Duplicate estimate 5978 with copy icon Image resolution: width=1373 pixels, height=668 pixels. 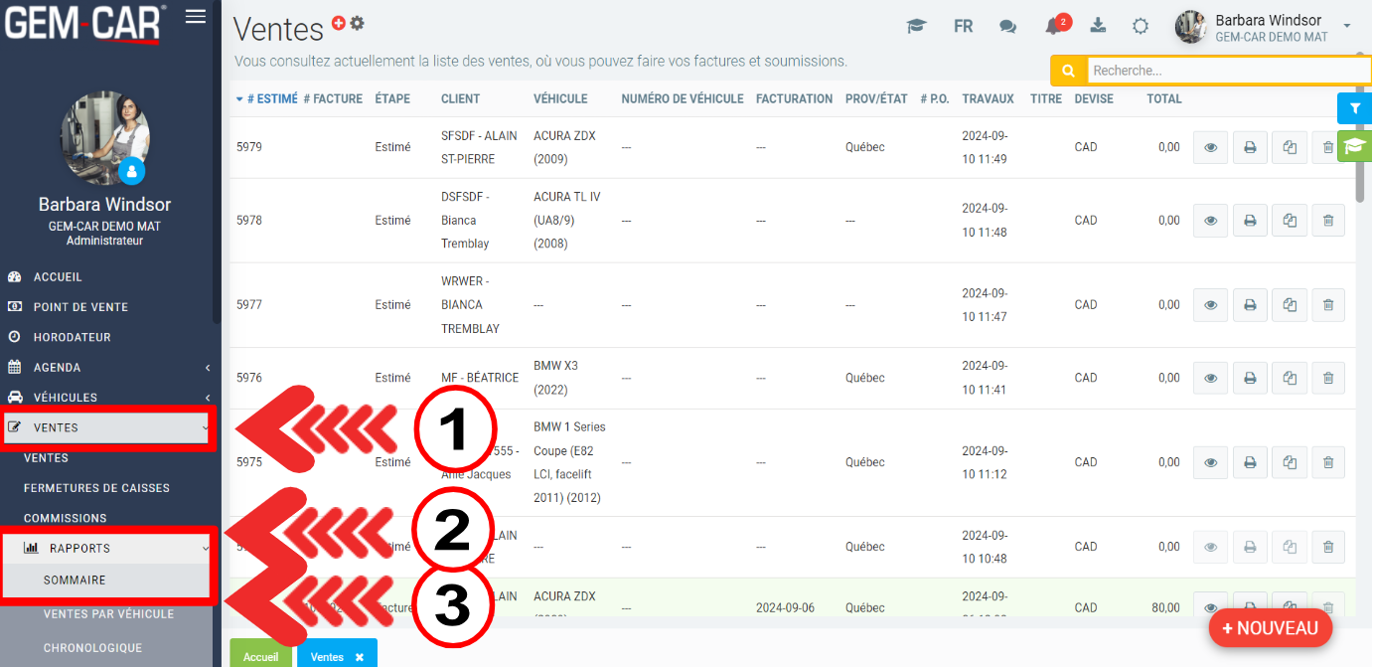tap(1290, 221)
